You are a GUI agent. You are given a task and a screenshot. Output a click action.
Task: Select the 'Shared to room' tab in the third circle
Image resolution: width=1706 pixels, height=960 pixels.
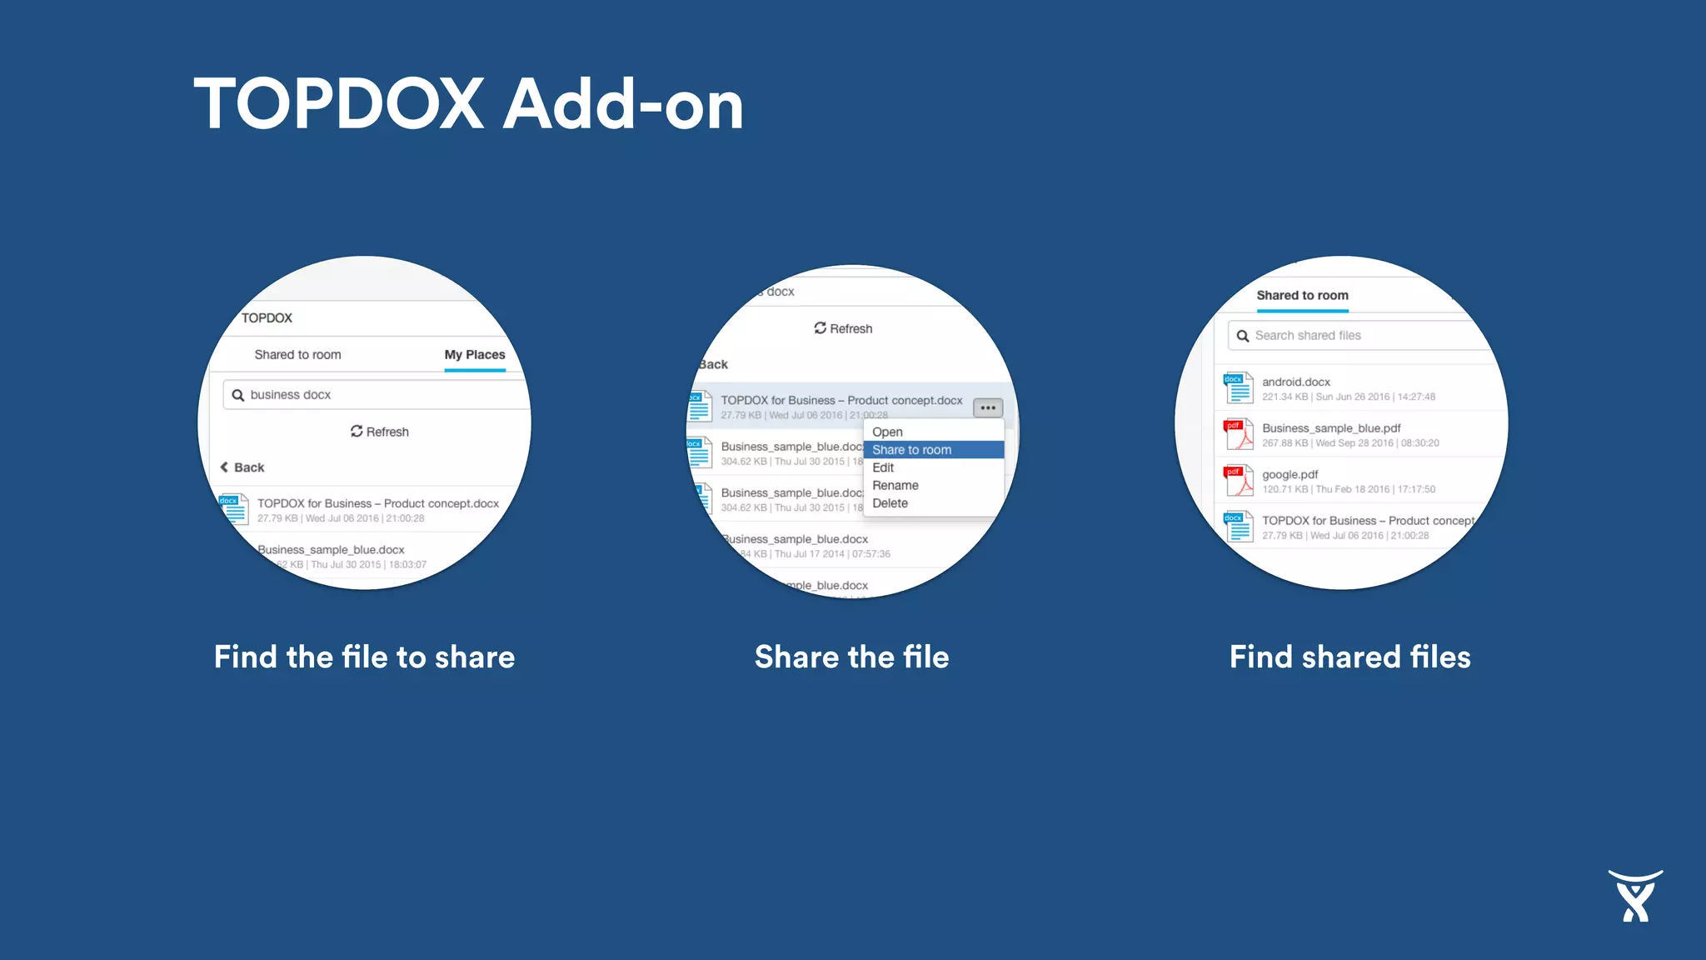click(1302, 295)
